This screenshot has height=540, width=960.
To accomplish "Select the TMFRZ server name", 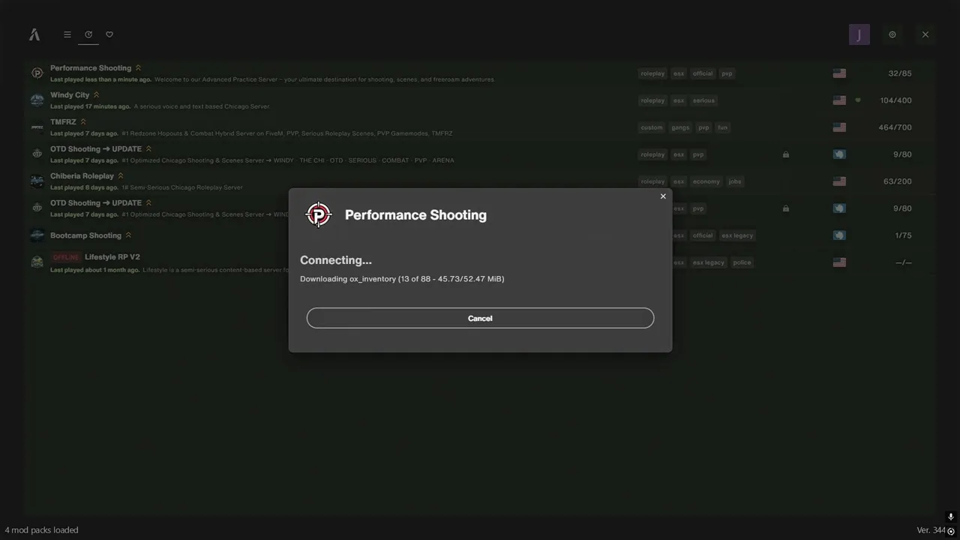I will click(x=63, y=122).
